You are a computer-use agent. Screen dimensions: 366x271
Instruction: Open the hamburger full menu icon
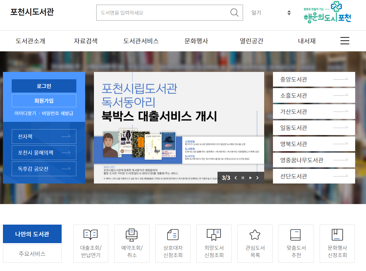pyautogui.click(x=345, y=41)
